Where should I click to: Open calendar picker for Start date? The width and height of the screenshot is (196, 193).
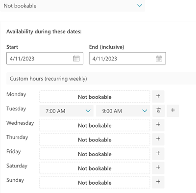76,58
